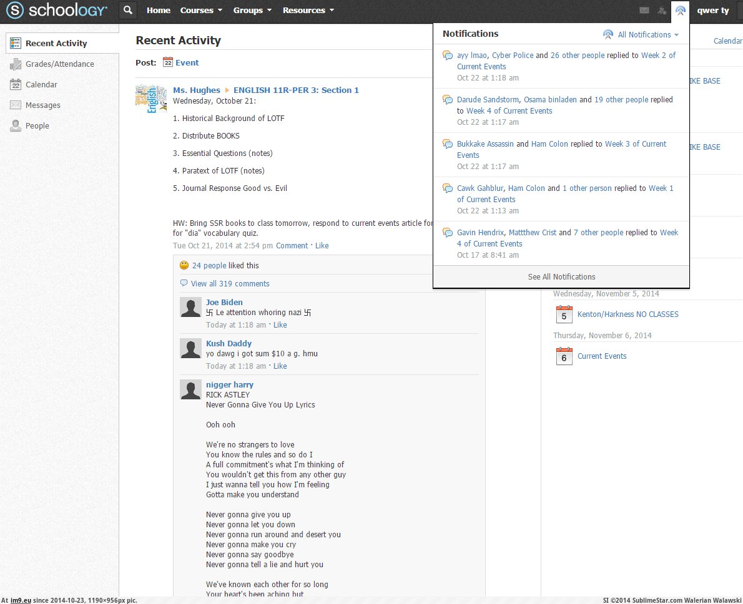
Task: Select Messages in the left sidebar
Action: [42, 105]
